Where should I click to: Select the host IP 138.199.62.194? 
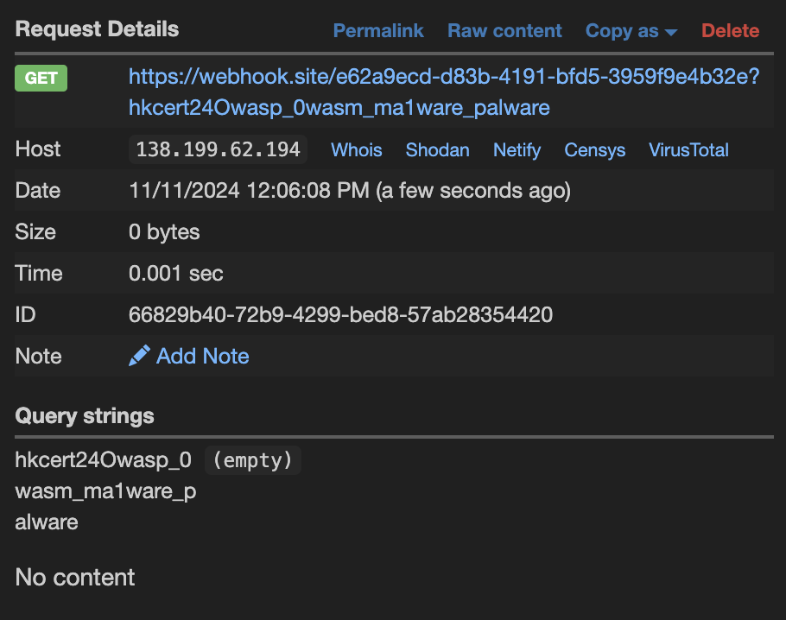coord(218,149)
